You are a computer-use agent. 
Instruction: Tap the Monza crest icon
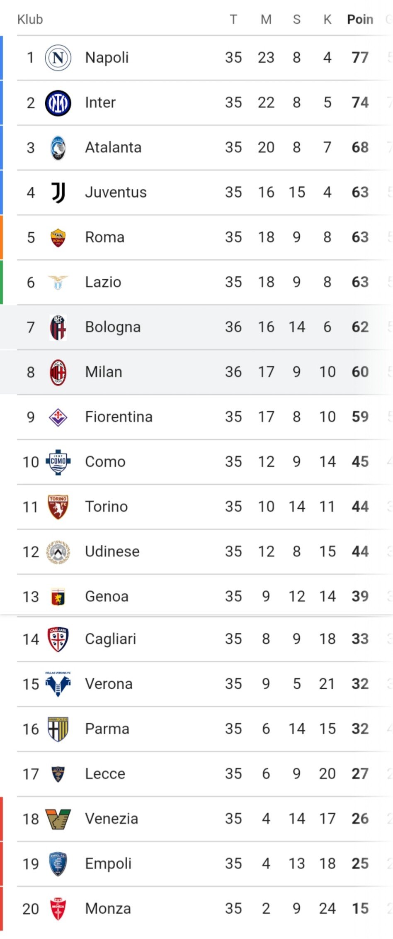58,909
